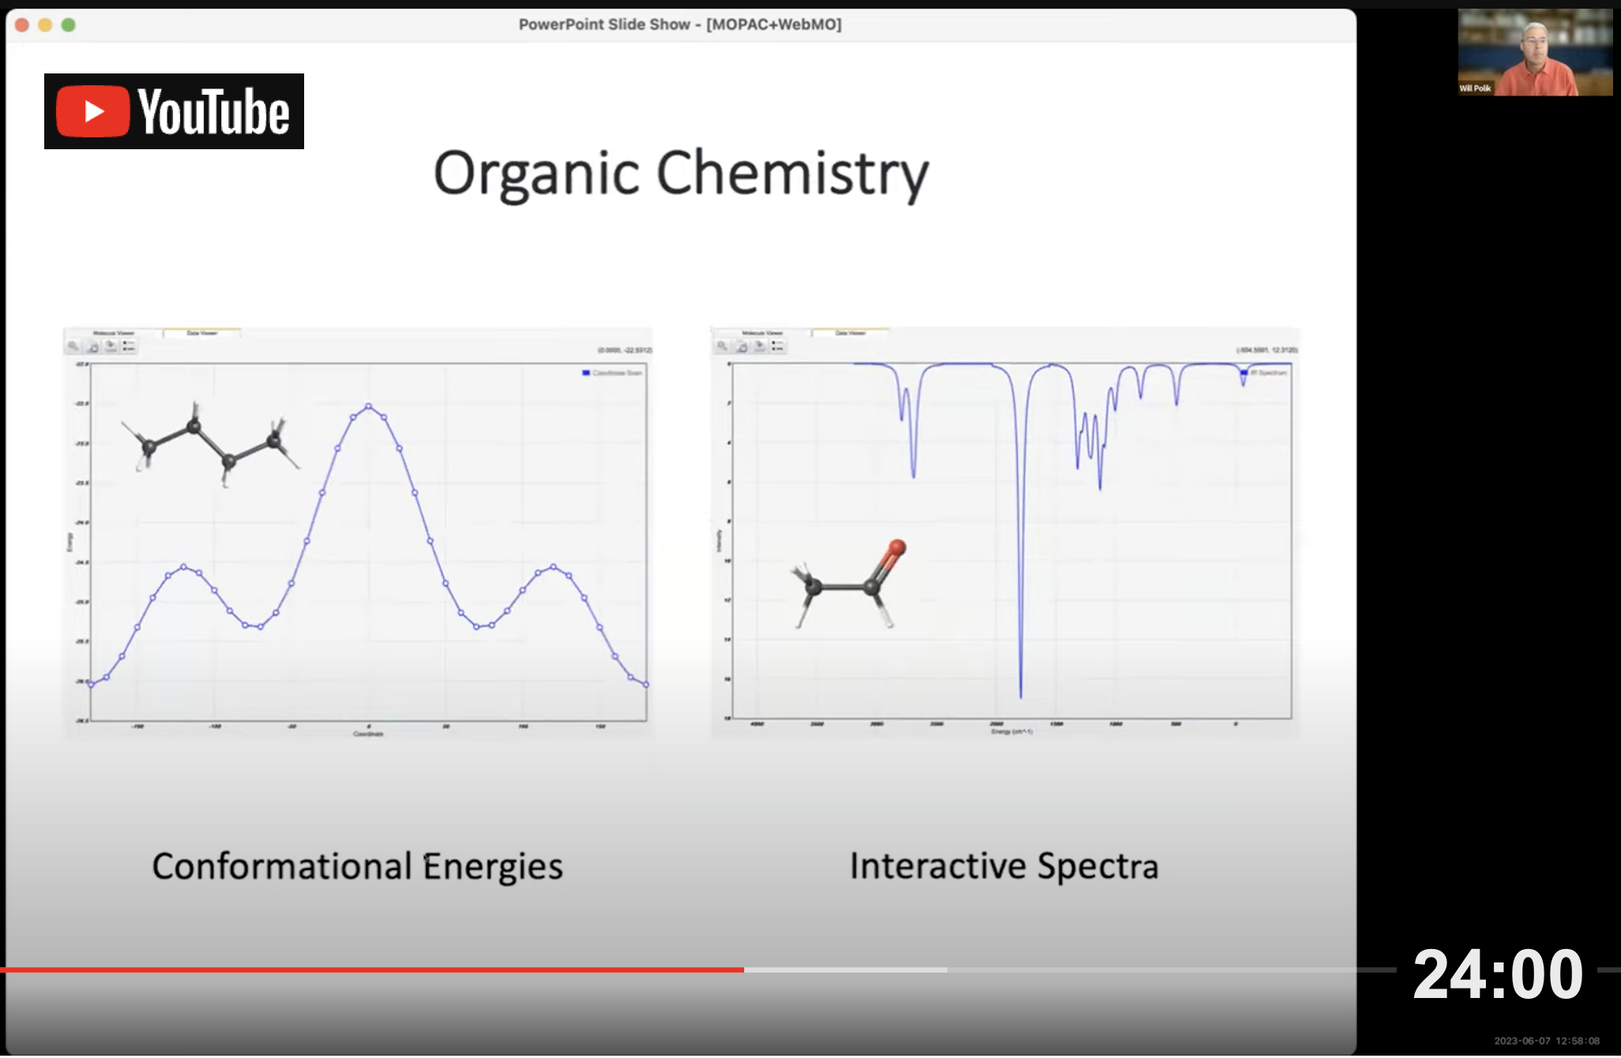Click the export data icon in IR spectrum toolbar
Image resolution: width=1621 pixels, height=1058 pixels.
tap(759, 347)
